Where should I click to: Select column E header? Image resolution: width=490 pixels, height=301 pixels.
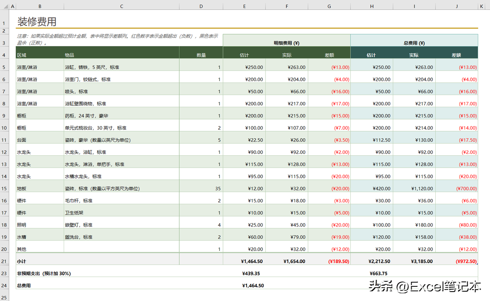(x=244, y=7)
